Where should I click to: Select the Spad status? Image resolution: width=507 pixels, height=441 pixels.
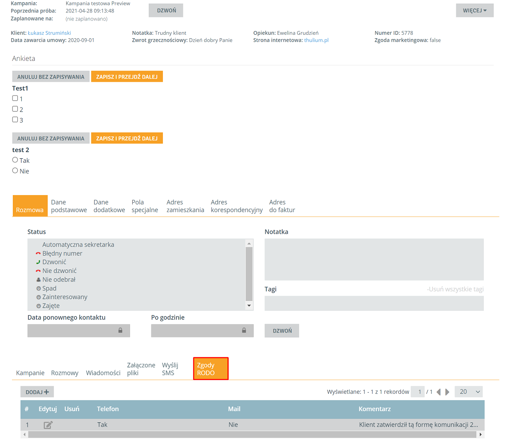pyautogui.click(x=49, y=288)
